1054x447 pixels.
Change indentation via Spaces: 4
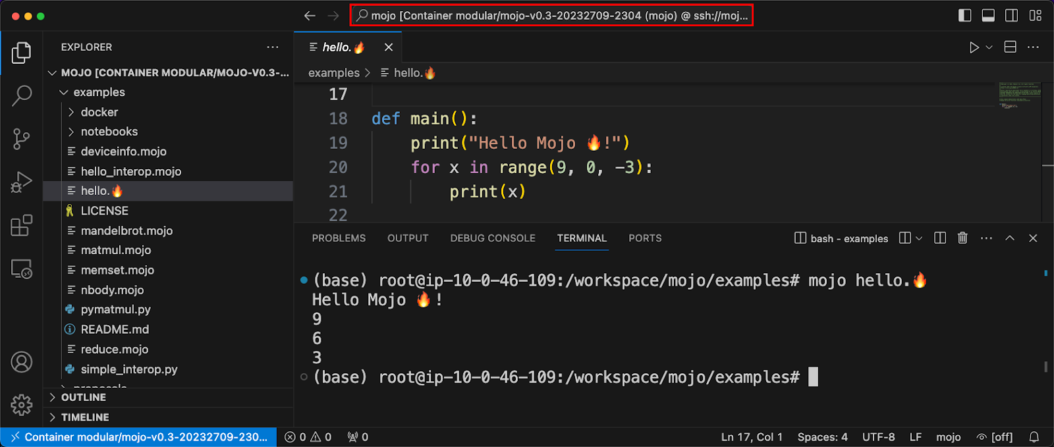[822, 437]
